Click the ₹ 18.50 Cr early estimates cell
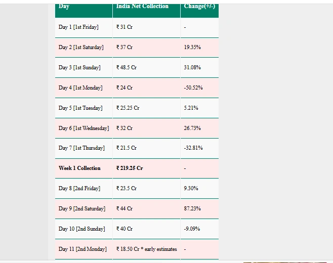The height and width of the screenshot is (263, 333). [x=146, y=249]
